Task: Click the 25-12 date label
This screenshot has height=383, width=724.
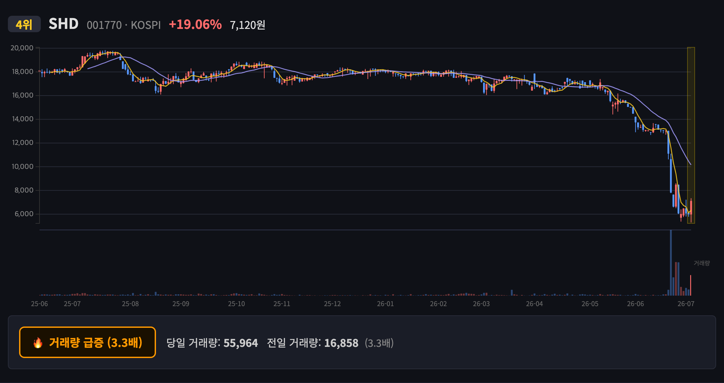Action: (x=332, y=304)
